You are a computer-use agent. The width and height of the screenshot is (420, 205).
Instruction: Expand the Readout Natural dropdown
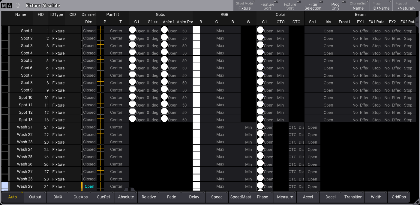point(406,6)
